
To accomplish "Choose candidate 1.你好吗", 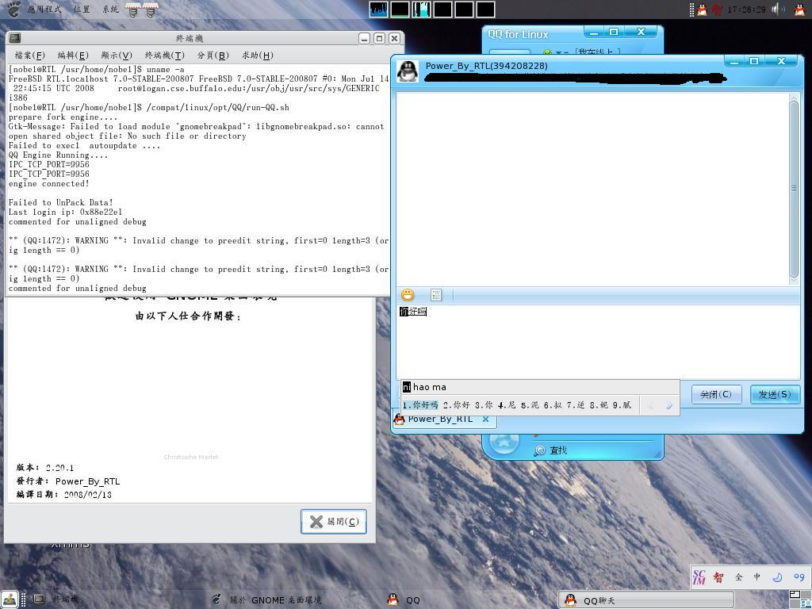I will (420, 405).
